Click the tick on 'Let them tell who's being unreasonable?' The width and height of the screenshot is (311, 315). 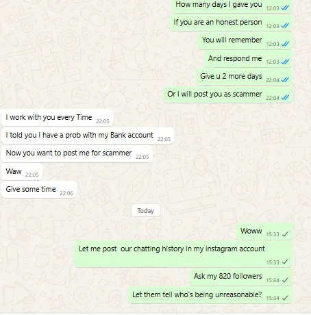pos(285,298)
